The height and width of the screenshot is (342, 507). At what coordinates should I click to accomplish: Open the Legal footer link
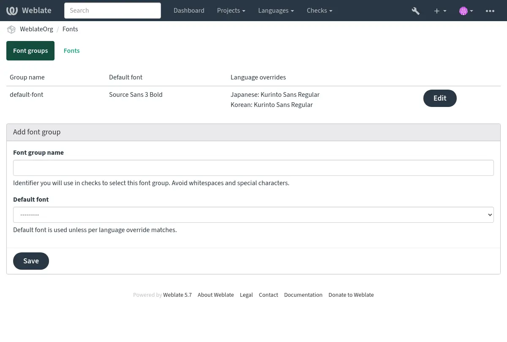click(x=246, y=295)
